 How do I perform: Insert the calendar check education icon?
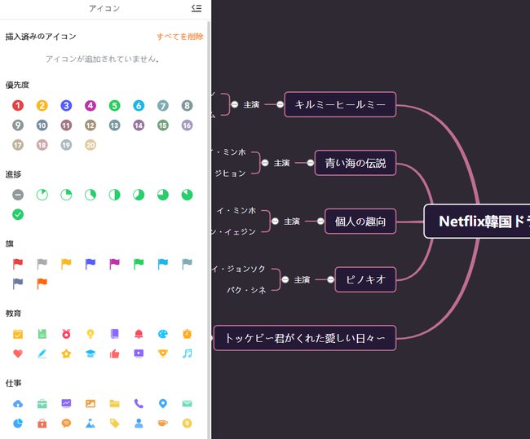[18, 334]
